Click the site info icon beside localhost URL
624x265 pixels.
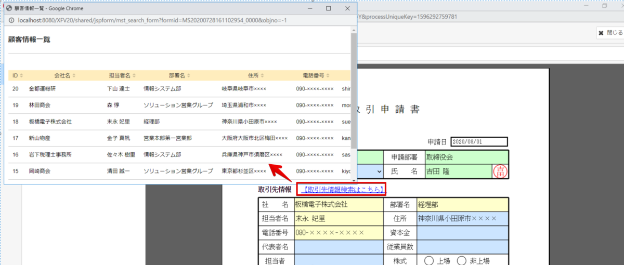[10, 20]
